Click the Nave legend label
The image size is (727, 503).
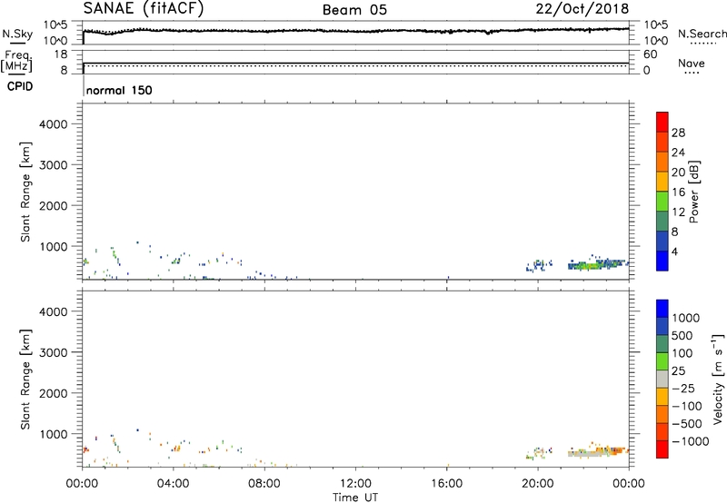coord(692,63)
